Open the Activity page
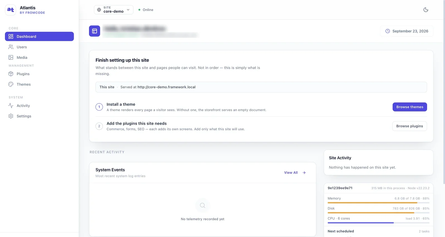Image resolution: width=445 pixels, height=237 pixels. (39, 106)
